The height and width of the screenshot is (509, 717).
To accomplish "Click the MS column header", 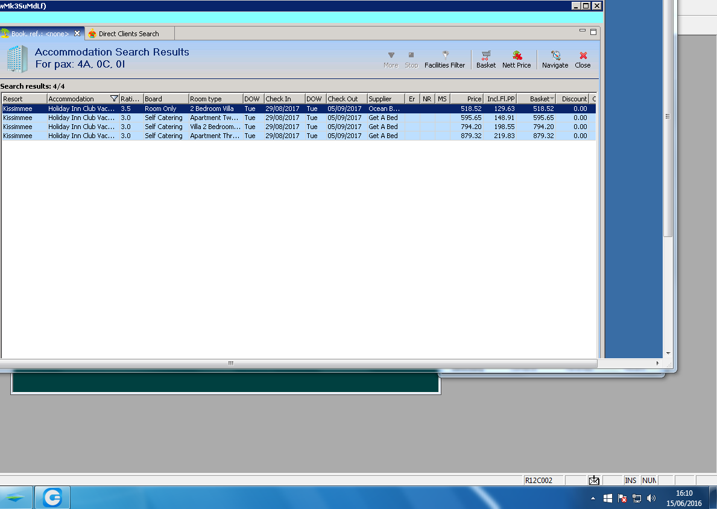I will point(442,99).
